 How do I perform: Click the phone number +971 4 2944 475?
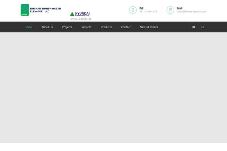click(x=148, y=12)
